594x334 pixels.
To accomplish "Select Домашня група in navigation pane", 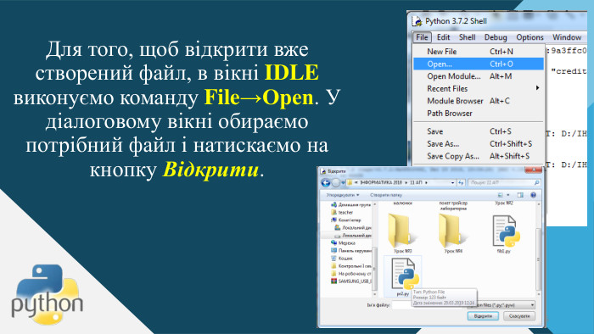I will [350, 204].
